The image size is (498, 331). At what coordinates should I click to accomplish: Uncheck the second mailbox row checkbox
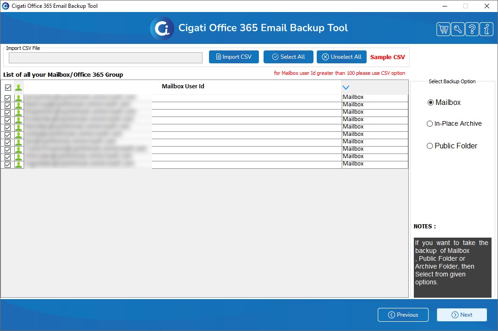point(7,105)
